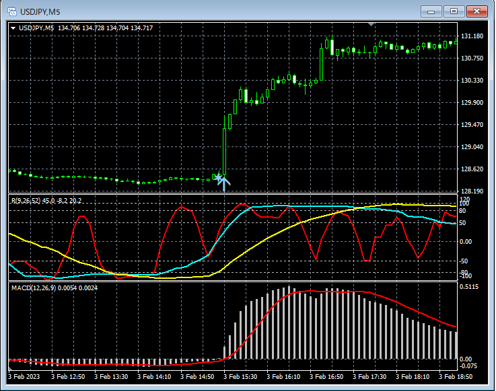496x391 pixels.
Task: Click the 3 Feb 15:30 time label
Action: pos(240,377)
